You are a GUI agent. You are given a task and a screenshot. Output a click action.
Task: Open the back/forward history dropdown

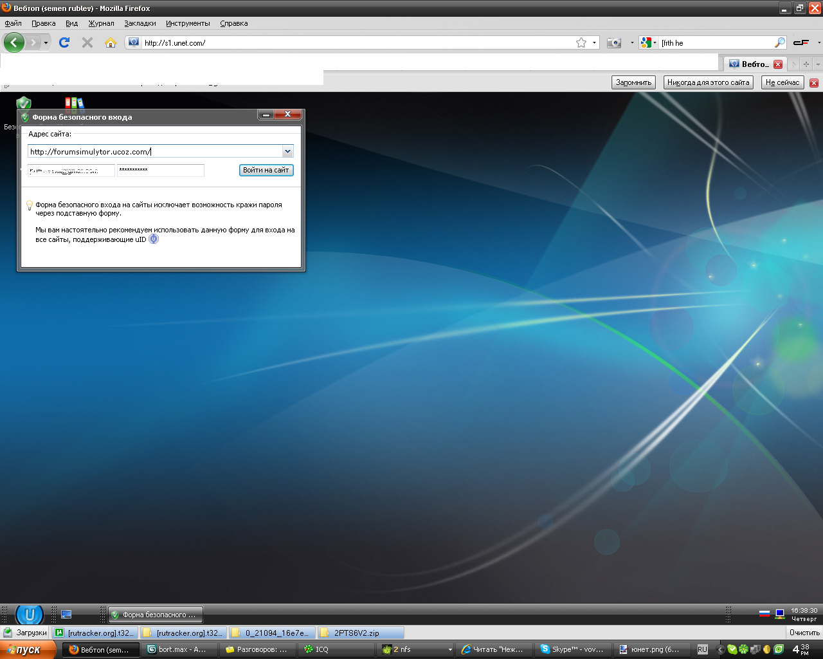(x=46, y=43)
